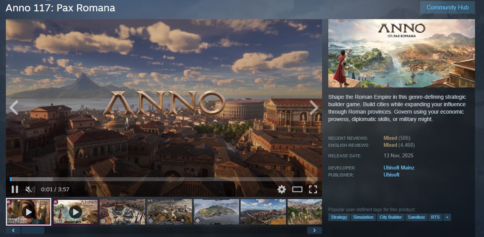Enter fullscreen video mode
Viewport: 484px width, 237px height.
click(313, 189)
